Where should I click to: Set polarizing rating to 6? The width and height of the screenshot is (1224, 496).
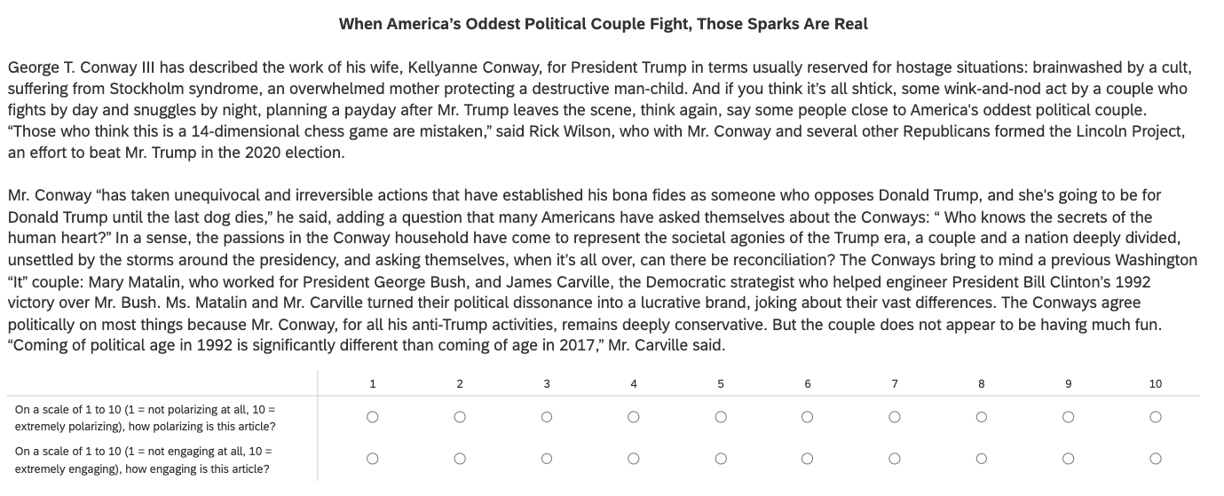(808, 417)
